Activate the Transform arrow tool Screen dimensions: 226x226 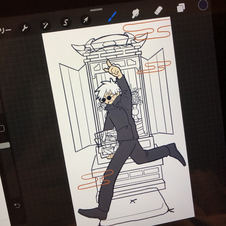point(86,20)
